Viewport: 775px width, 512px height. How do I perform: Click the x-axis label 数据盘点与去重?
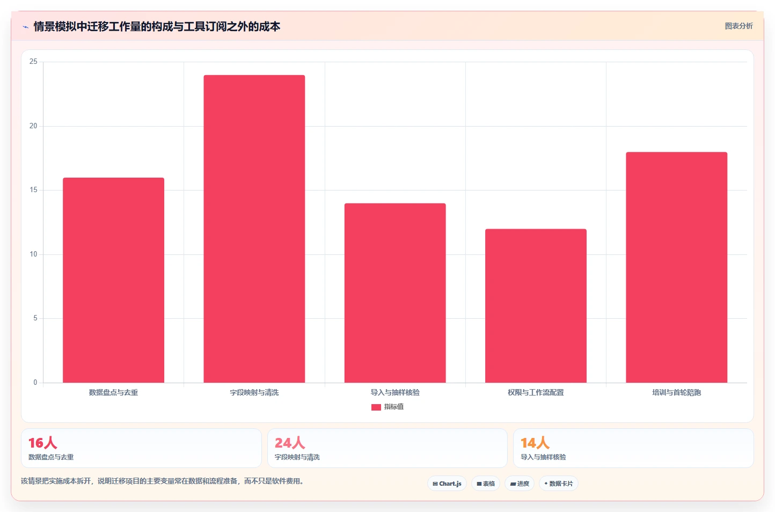coord(113,393)
